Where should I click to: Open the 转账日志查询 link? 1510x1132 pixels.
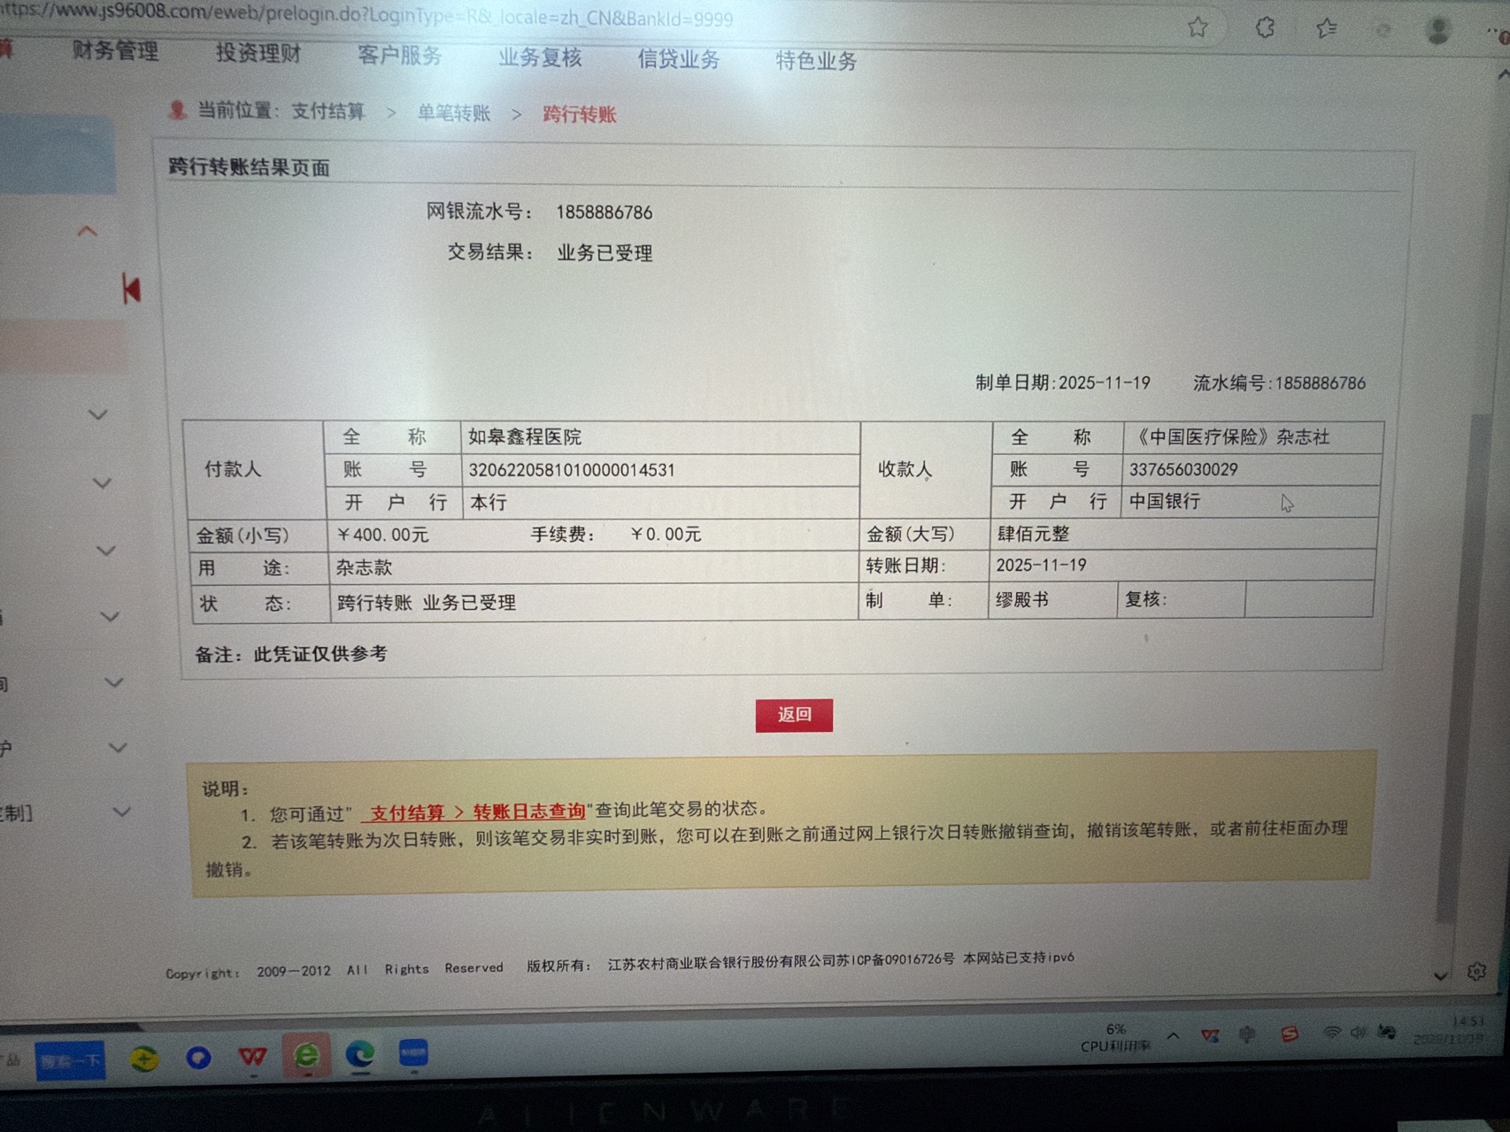[x=528, y=811]
